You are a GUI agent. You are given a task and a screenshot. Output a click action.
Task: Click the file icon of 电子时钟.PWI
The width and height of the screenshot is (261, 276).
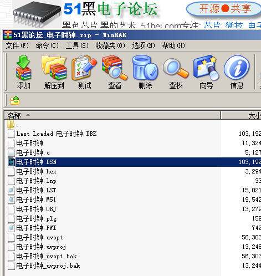point(11,228)
